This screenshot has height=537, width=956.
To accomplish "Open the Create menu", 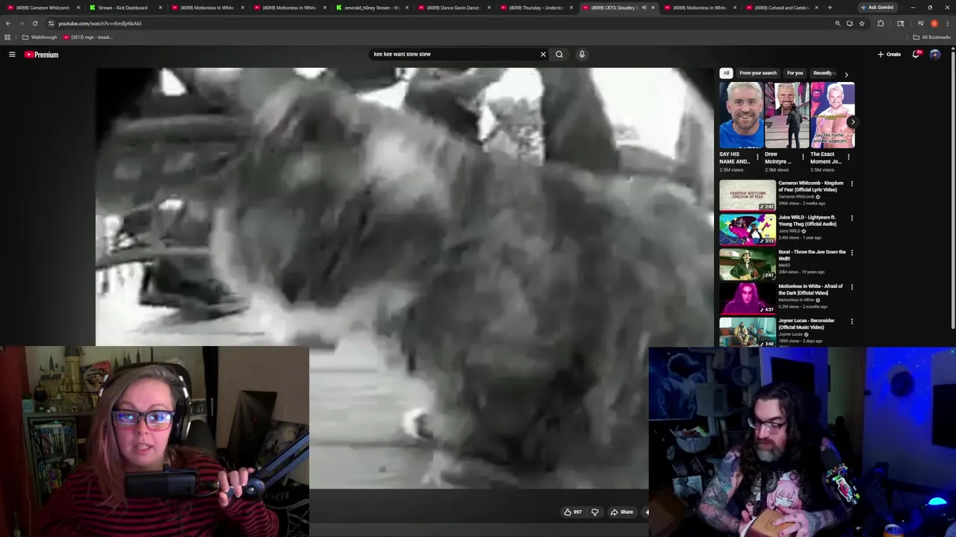I will pyautogui.click(x=889, y=54).
